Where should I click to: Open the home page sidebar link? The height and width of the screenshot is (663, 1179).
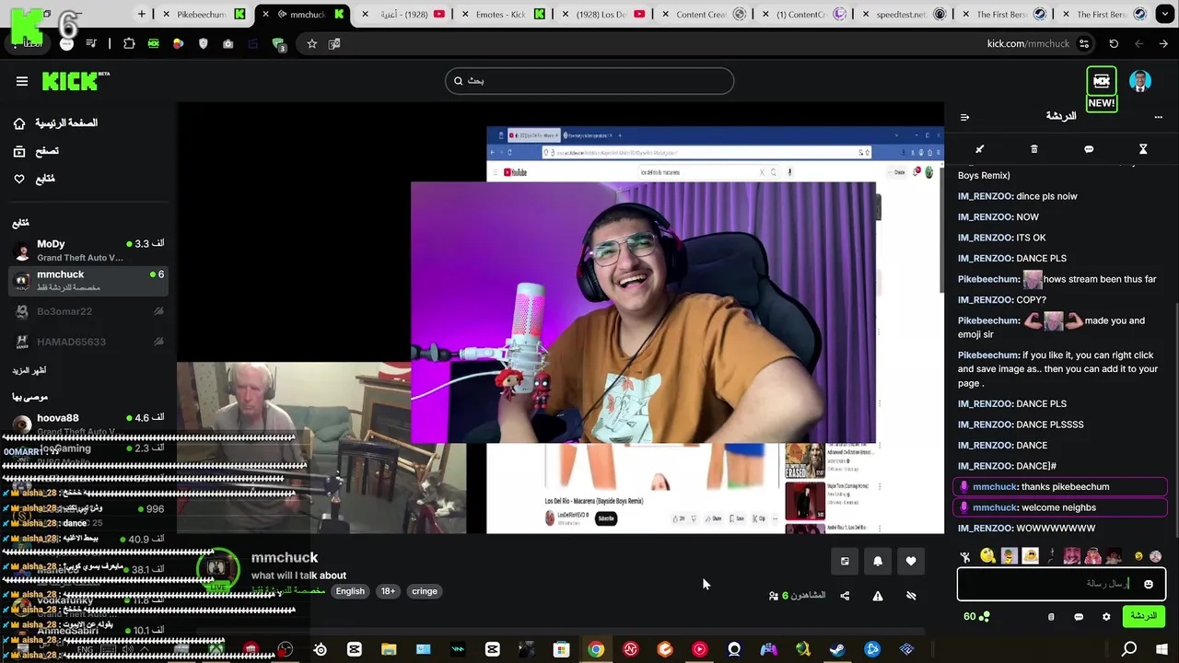55,123
